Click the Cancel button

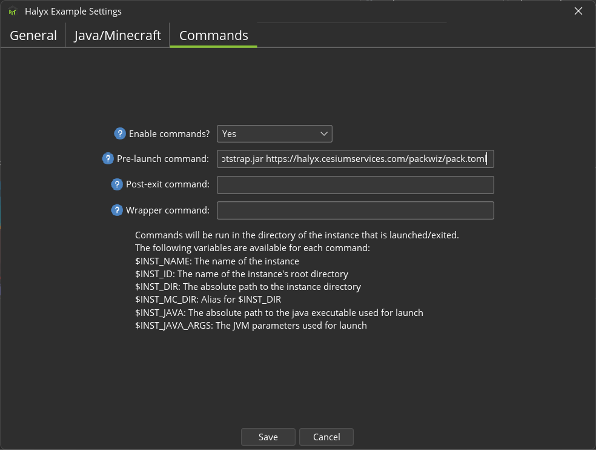[x=326, y=437]
